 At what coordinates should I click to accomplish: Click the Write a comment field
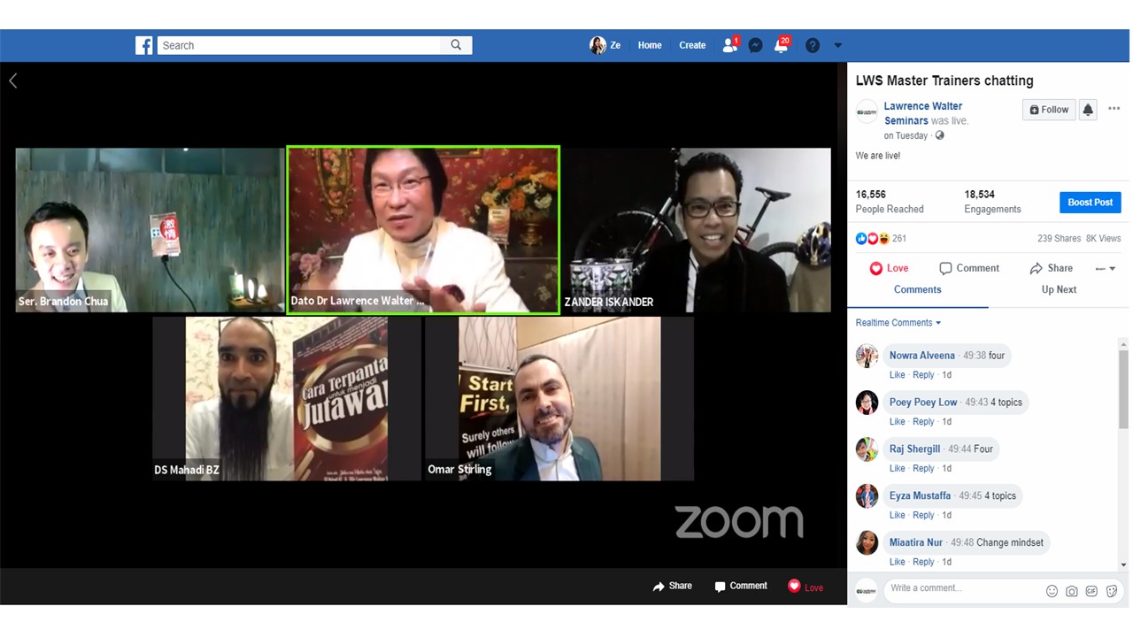click(964, 588)
